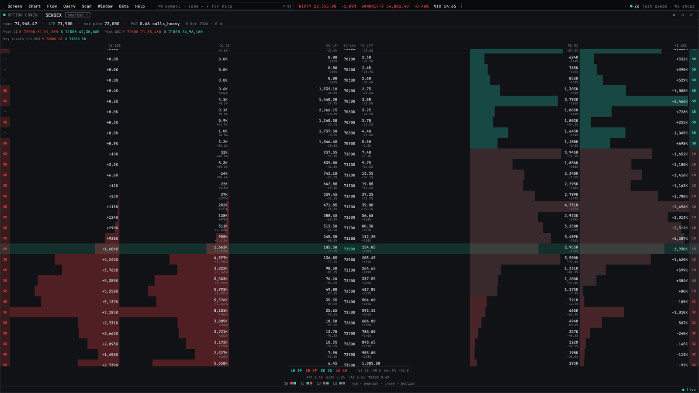The width and height of the screenshot is (699, 393).
Task: Click the LB tag right of strike 71000
Action: (x=694, y=154)
